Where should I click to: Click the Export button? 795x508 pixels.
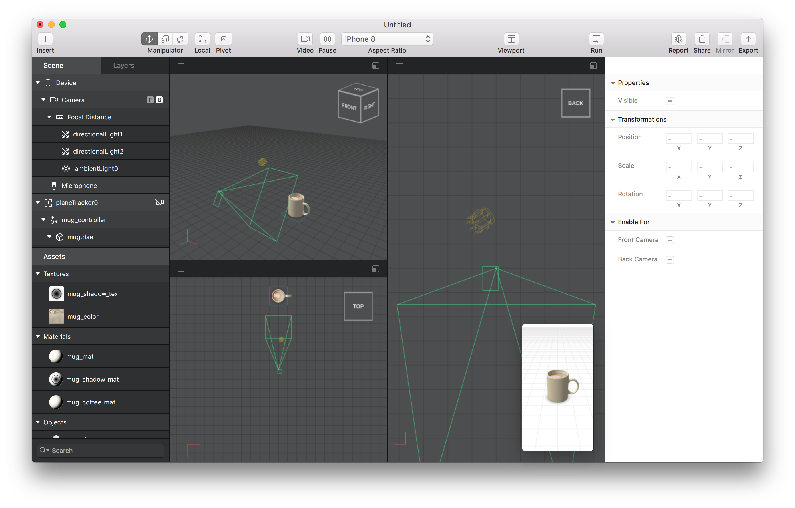click(x=748, y=39)
